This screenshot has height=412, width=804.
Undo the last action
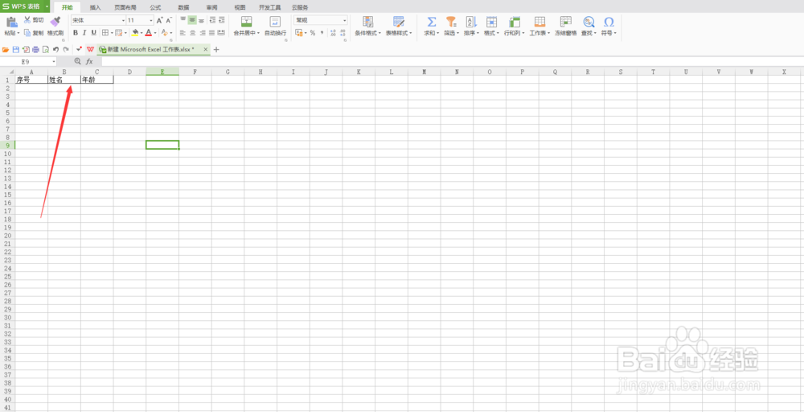click(55, 50)
